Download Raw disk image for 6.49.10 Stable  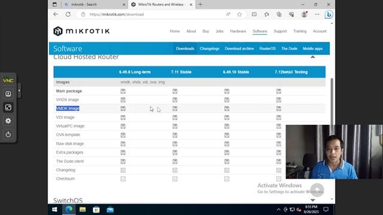(227, 144)
